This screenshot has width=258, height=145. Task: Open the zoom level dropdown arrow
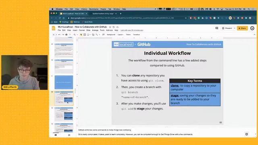[x=77, y=35]
